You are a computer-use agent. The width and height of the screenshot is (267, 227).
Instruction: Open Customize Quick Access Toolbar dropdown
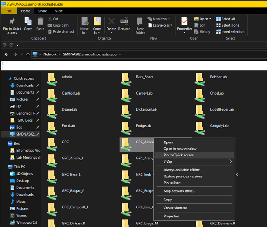coord(17,45)
